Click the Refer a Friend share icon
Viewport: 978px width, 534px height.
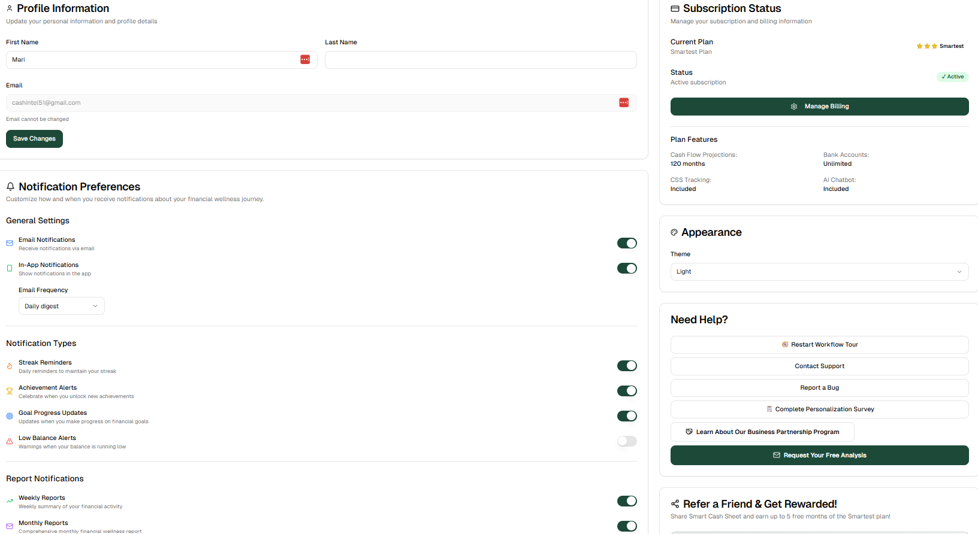click(x=675, y=504)
